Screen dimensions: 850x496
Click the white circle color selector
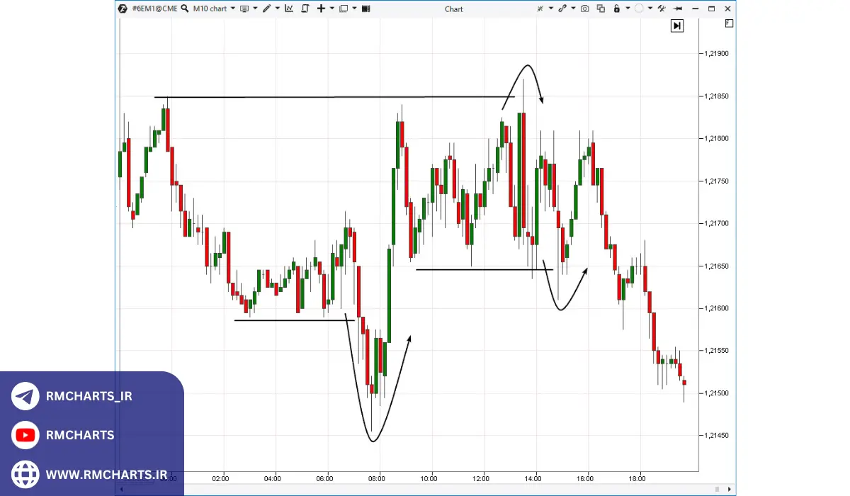(639, 9)
